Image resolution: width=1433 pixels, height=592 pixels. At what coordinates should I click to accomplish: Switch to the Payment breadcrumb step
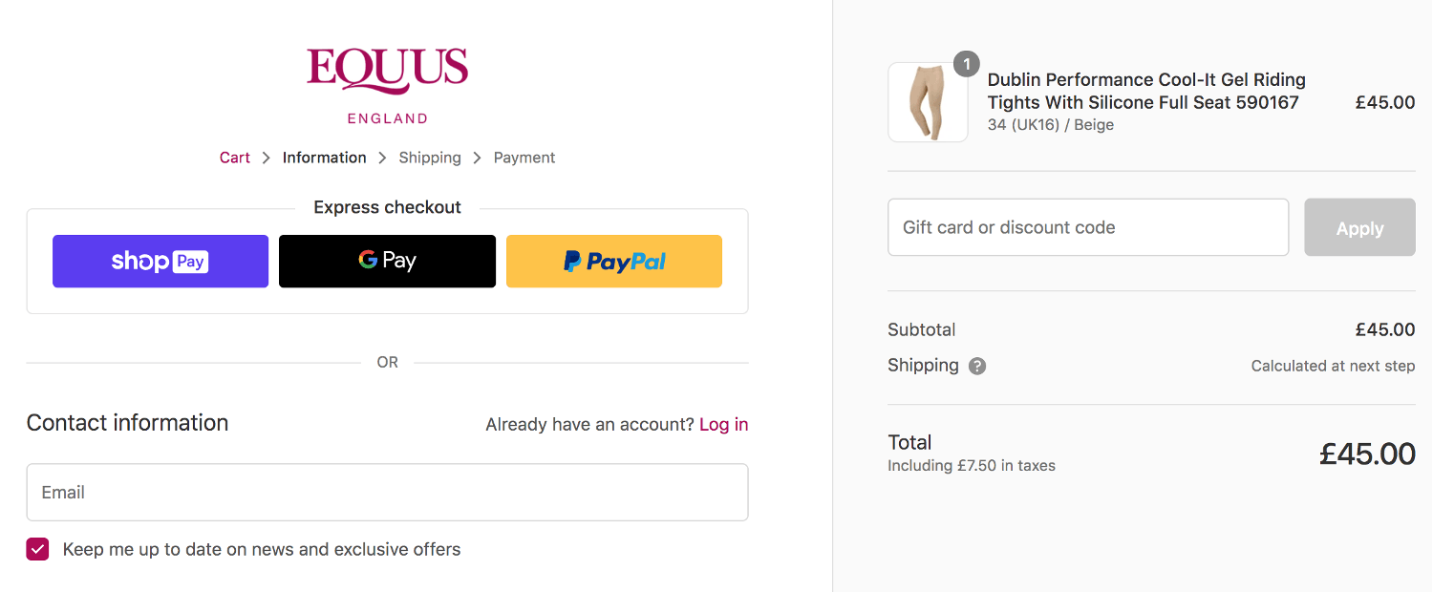[524, 158]
